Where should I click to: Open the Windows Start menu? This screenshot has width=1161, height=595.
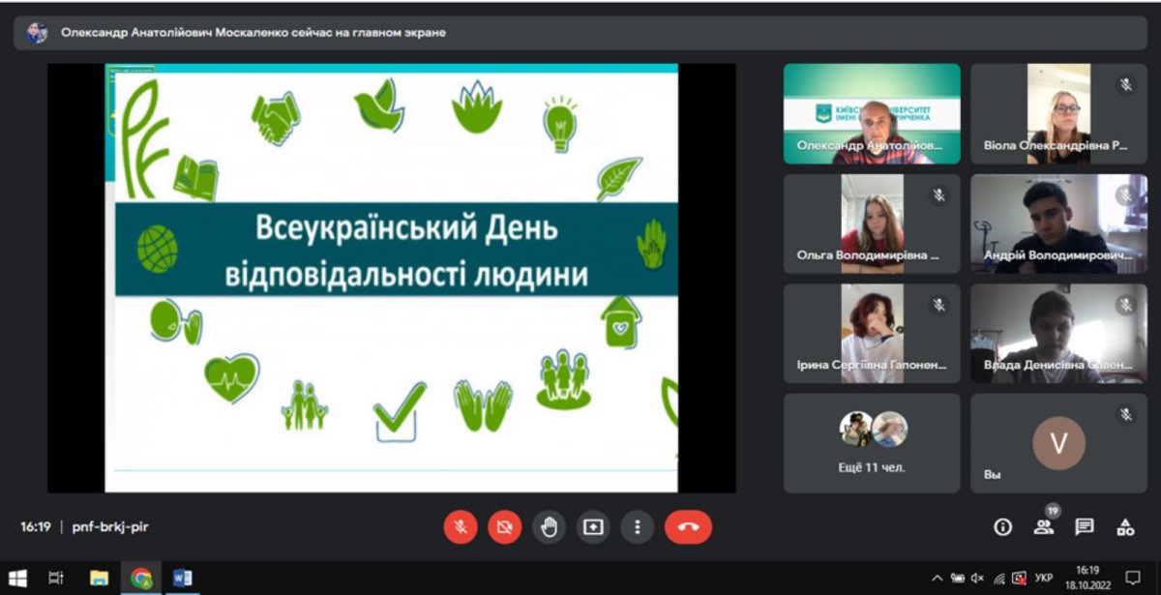coord(17,578)
